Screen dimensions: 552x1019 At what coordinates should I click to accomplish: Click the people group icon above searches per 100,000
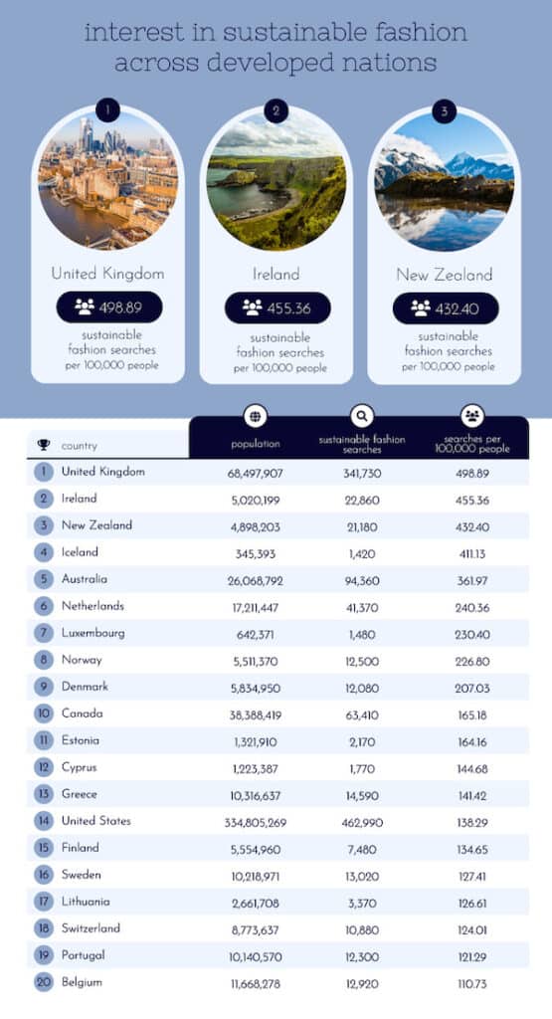pyautogui.click(x=472, y=416)
